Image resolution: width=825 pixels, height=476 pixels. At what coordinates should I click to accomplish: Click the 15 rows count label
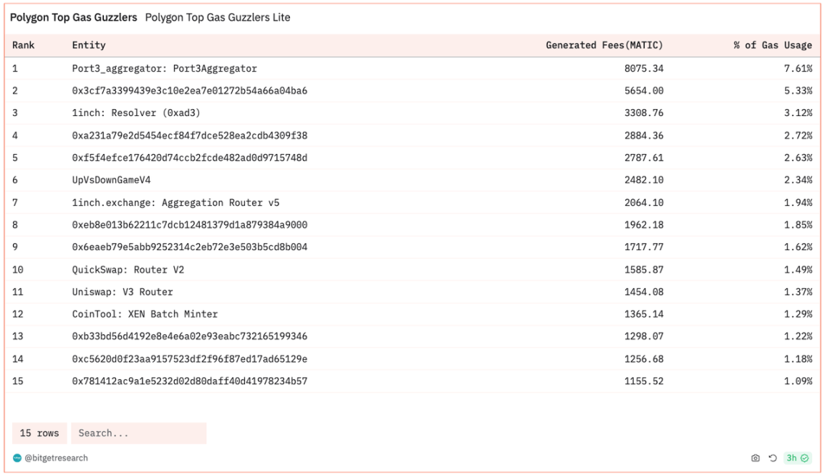click(x=39, y=433)
